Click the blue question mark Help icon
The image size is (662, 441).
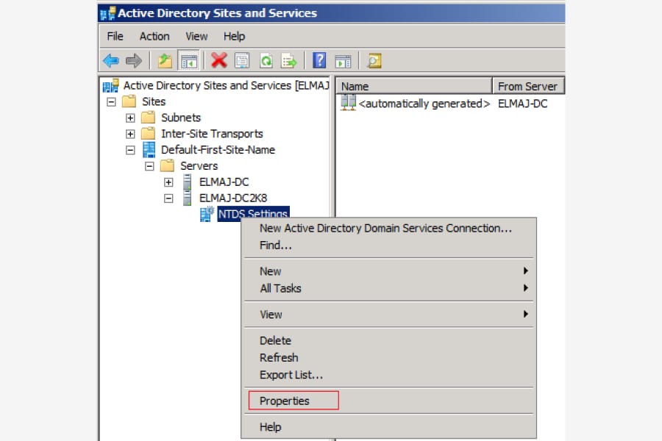(x=319, y=60)
